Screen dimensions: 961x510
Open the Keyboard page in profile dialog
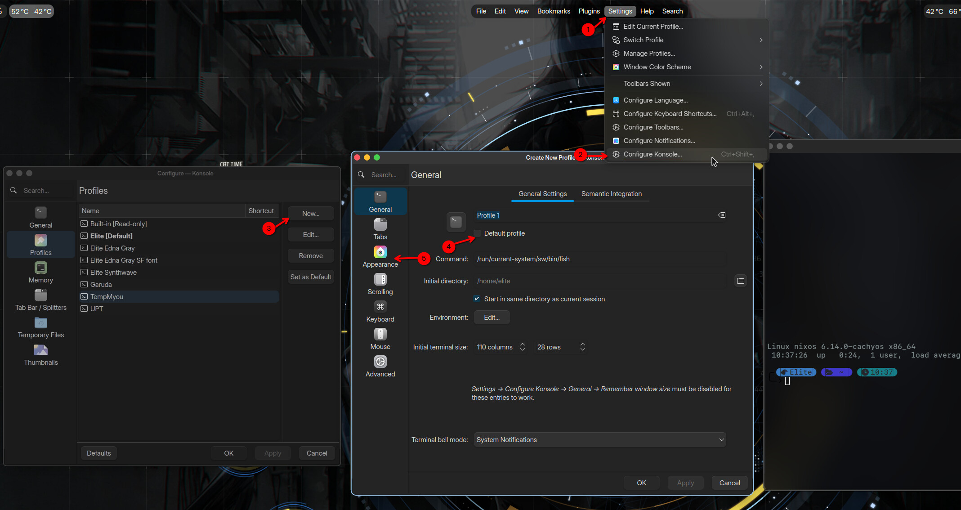(x=380, y=311)
